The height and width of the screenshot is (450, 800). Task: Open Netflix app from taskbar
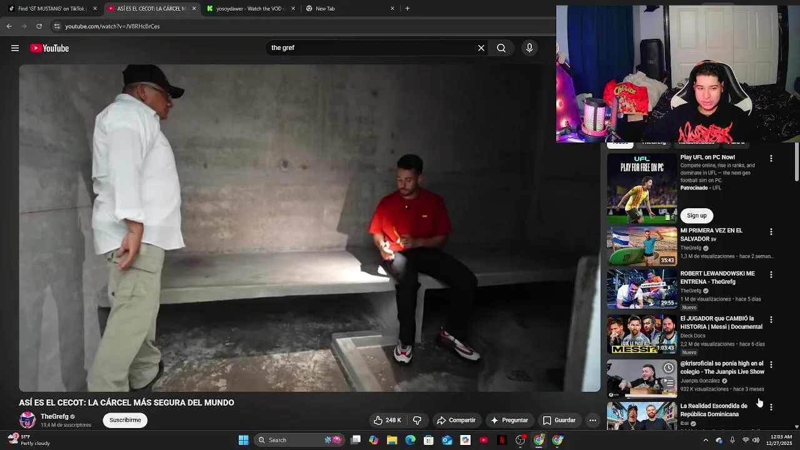502,440
